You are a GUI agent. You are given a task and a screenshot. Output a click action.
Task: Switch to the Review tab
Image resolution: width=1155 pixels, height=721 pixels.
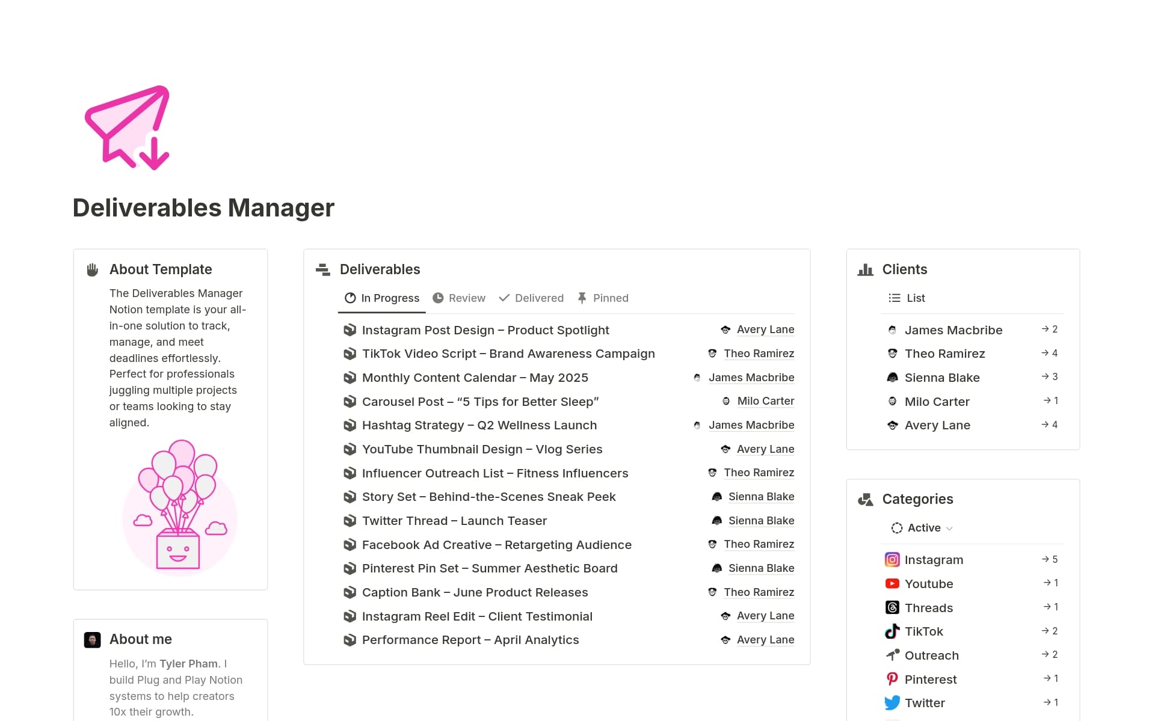459,298
